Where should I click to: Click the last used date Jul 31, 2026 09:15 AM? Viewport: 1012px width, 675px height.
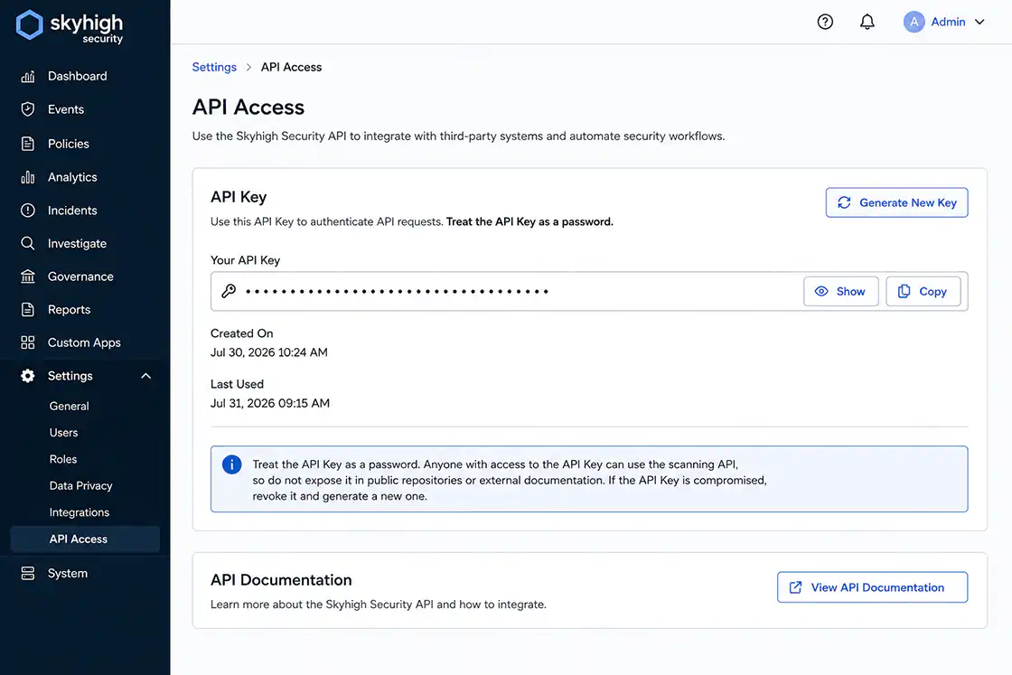click(270, 403)
